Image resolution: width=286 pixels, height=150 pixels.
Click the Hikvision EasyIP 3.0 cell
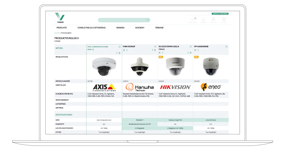(175, 120)
